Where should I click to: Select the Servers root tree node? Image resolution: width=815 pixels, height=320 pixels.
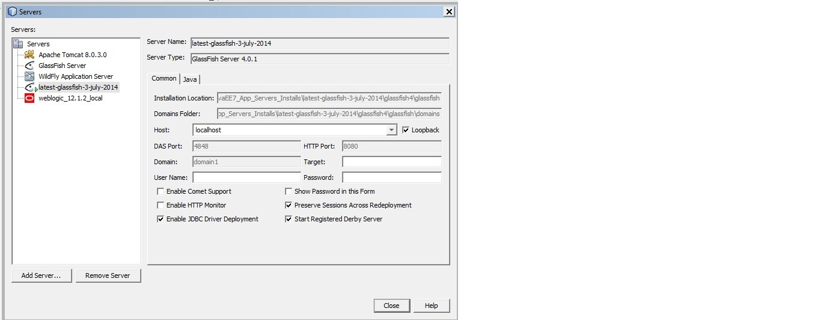(x=38, y=44)
